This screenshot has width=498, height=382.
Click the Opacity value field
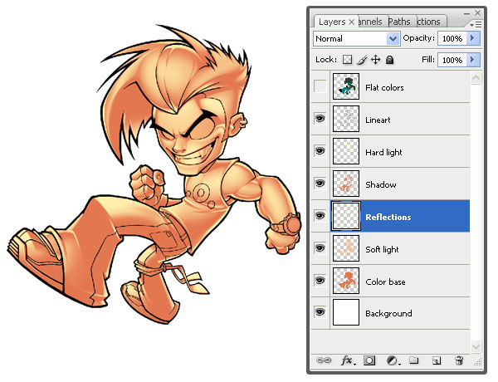click(452, 38)
